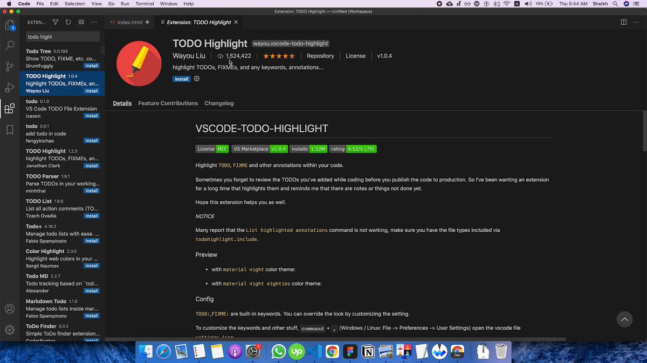Open the Terminal menu
Image resolution: width=647 pixels, height=363 pixels.
pyautogui.click(x=144, y=4)
